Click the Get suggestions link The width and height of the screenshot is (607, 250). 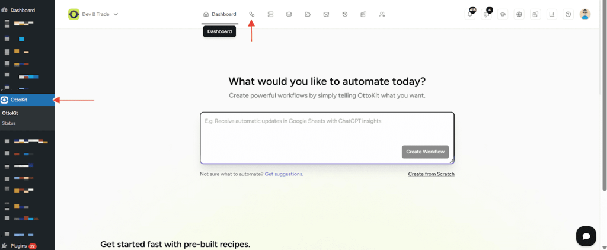pos(283,174)
